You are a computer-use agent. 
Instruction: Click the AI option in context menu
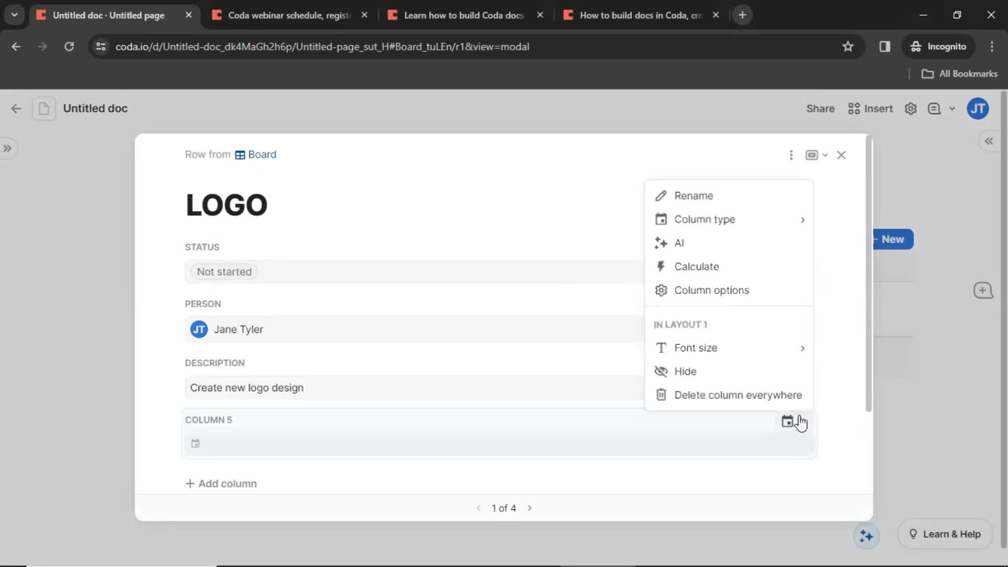pyautogui.click(x=679, y=243)
